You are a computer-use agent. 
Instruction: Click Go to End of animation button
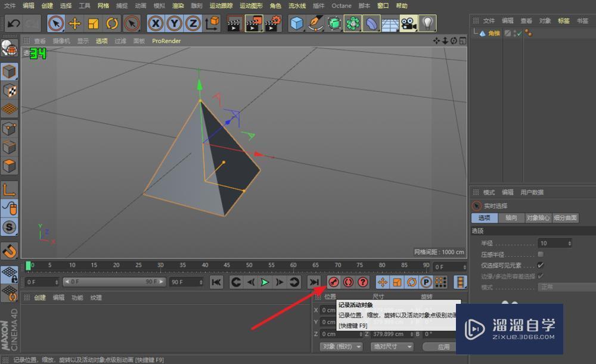click(313, 282)
